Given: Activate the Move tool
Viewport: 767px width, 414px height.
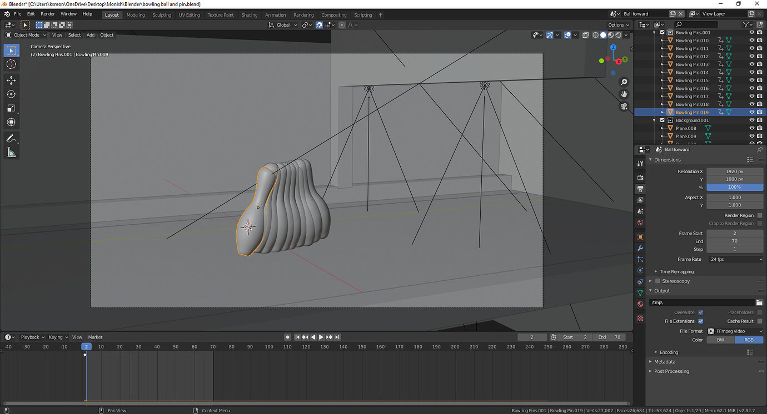Looking at the screenshot, I should (11, 80).
